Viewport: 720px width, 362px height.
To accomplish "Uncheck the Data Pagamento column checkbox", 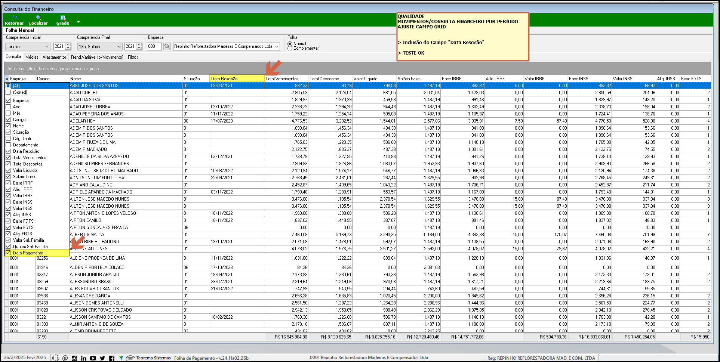I will tap(8, 253).
